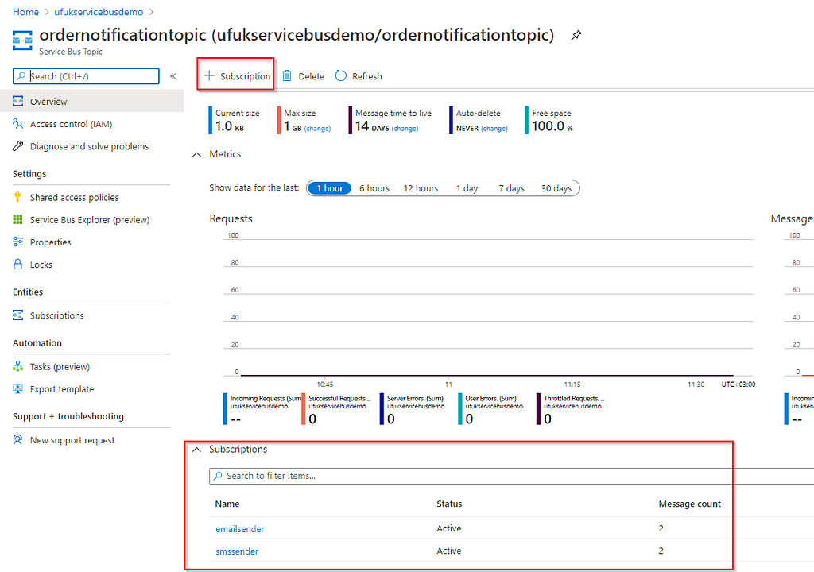
Task: Click the Export template icon
Action: pos(17,388)
